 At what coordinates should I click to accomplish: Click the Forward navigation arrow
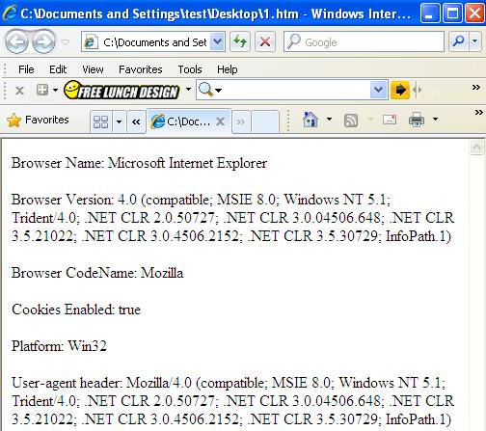44,41
